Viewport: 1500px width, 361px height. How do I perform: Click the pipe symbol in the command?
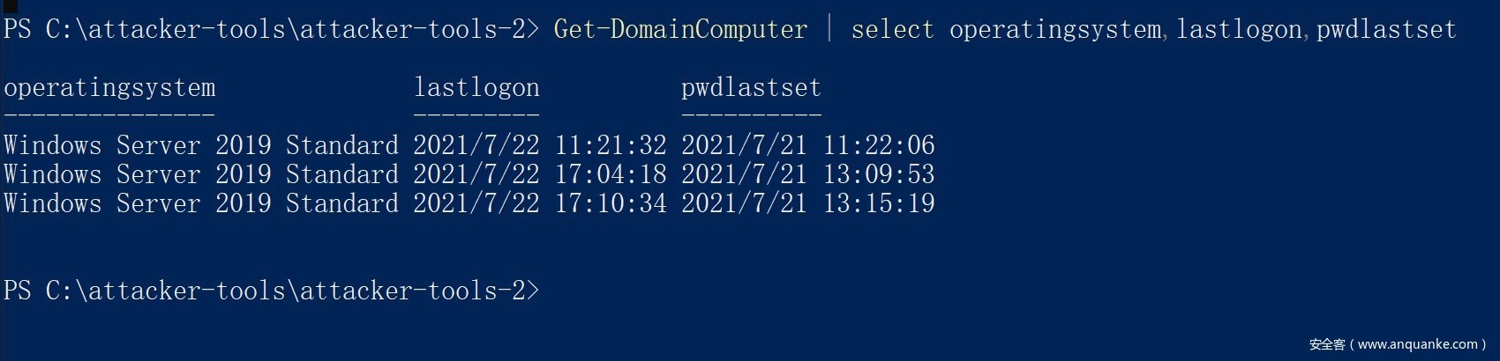coord(829,30)
